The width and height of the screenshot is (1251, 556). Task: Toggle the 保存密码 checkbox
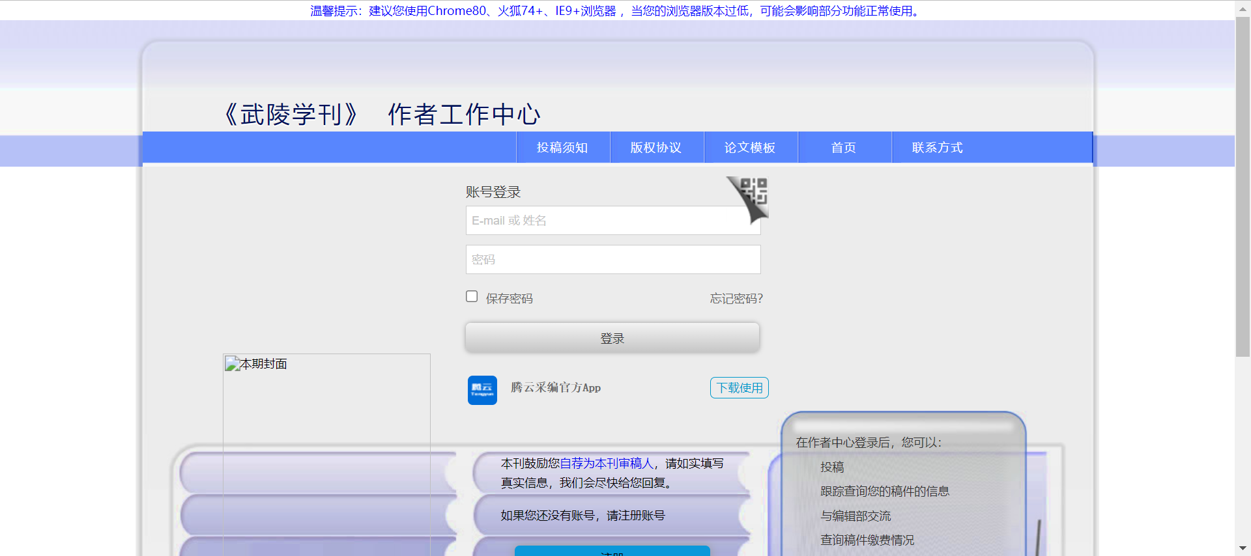coord(472,296)
